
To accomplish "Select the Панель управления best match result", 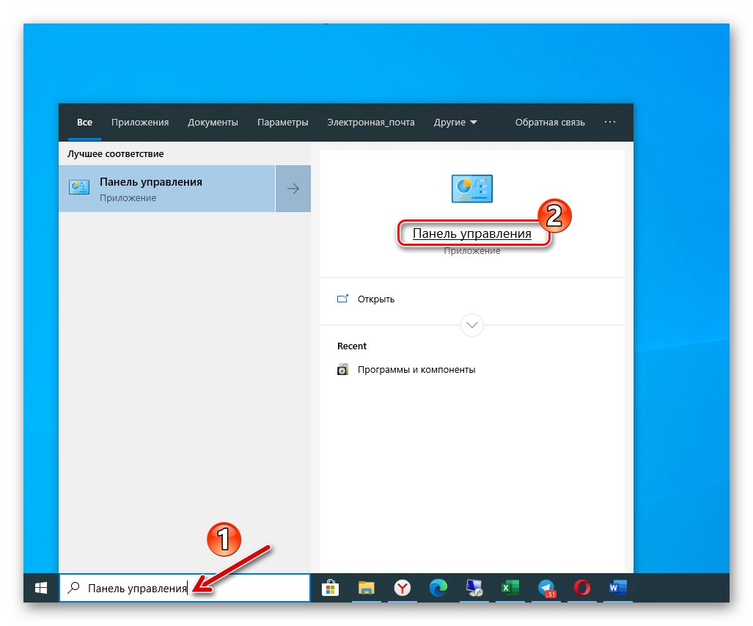I will [166, 189].
